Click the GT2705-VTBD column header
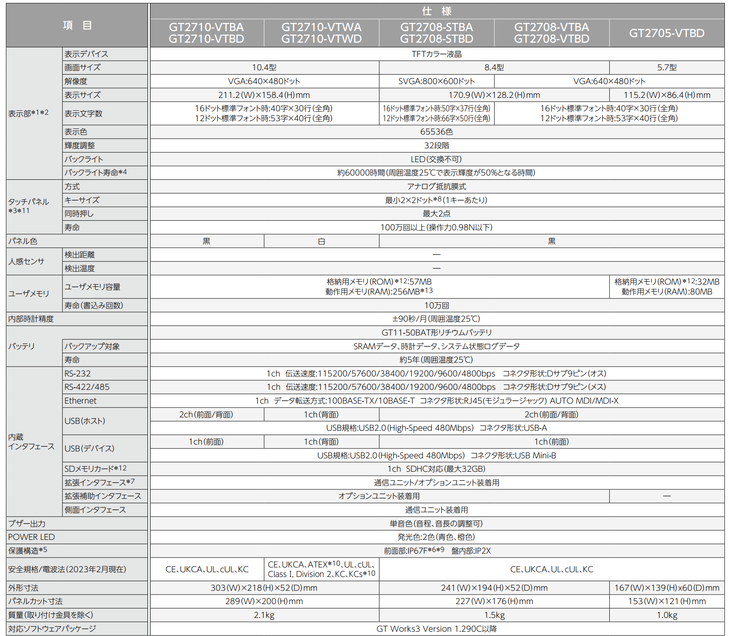This screenshot has height=636, width=733. [x=667, y=33]
